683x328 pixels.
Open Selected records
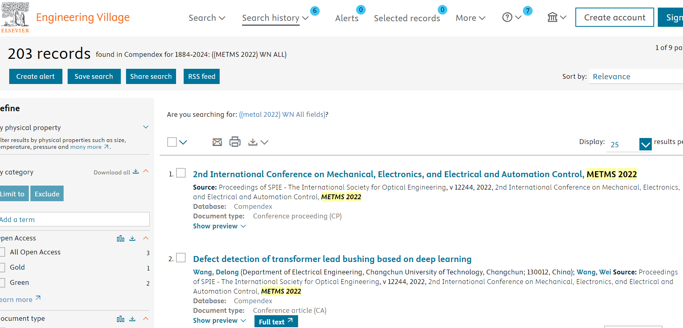[407, 18]
